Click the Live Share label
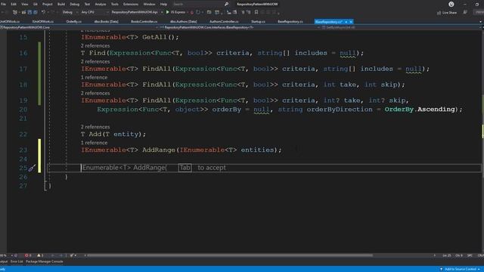 coord(449,13)
